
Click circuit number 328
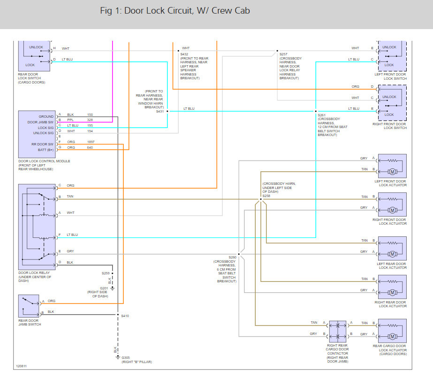click(x=90, y=120)
